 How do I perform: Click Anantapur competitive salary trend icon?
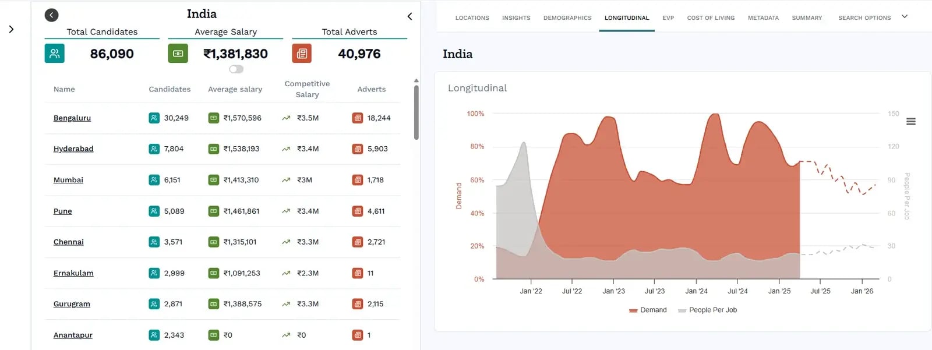click(286, 335)
